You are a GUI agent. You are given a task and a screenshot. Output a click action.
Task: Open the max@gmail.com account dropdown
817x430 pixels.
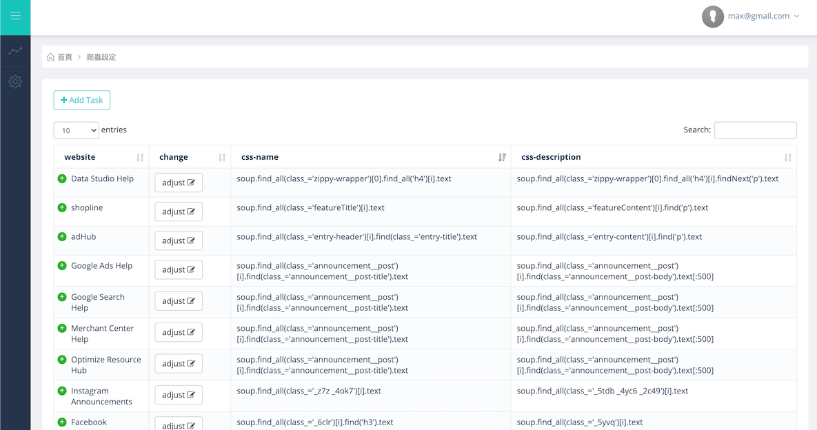(763, 16)
